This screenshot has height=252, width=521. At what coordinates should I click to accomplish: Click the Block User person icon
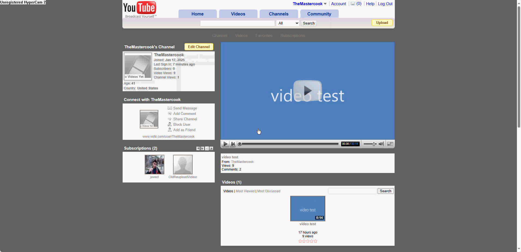pyautogui.click(x=170, y=124)
